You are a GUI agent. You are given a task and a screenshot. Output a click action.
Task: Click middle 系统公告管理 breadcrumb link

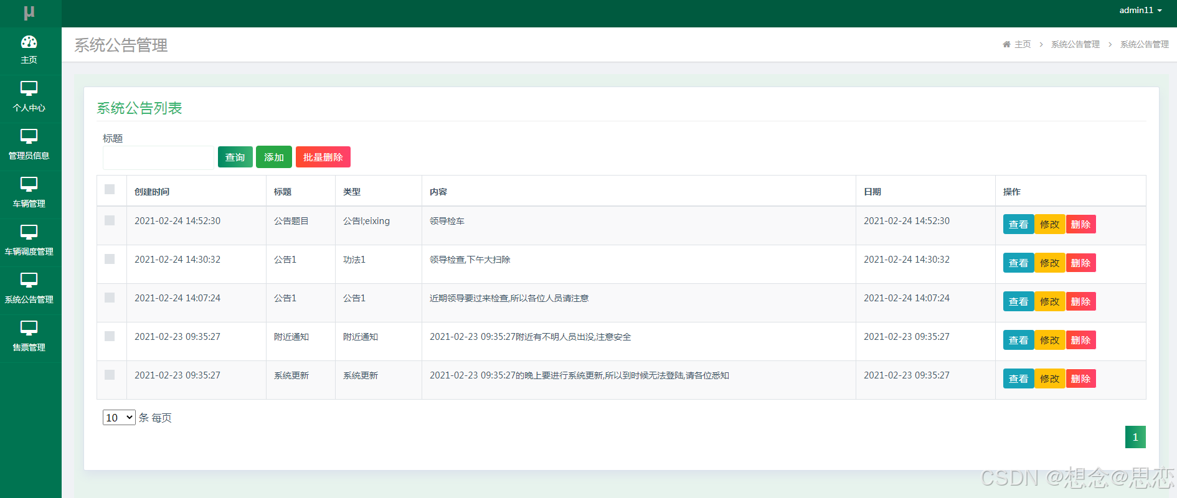coord(1075,44)
